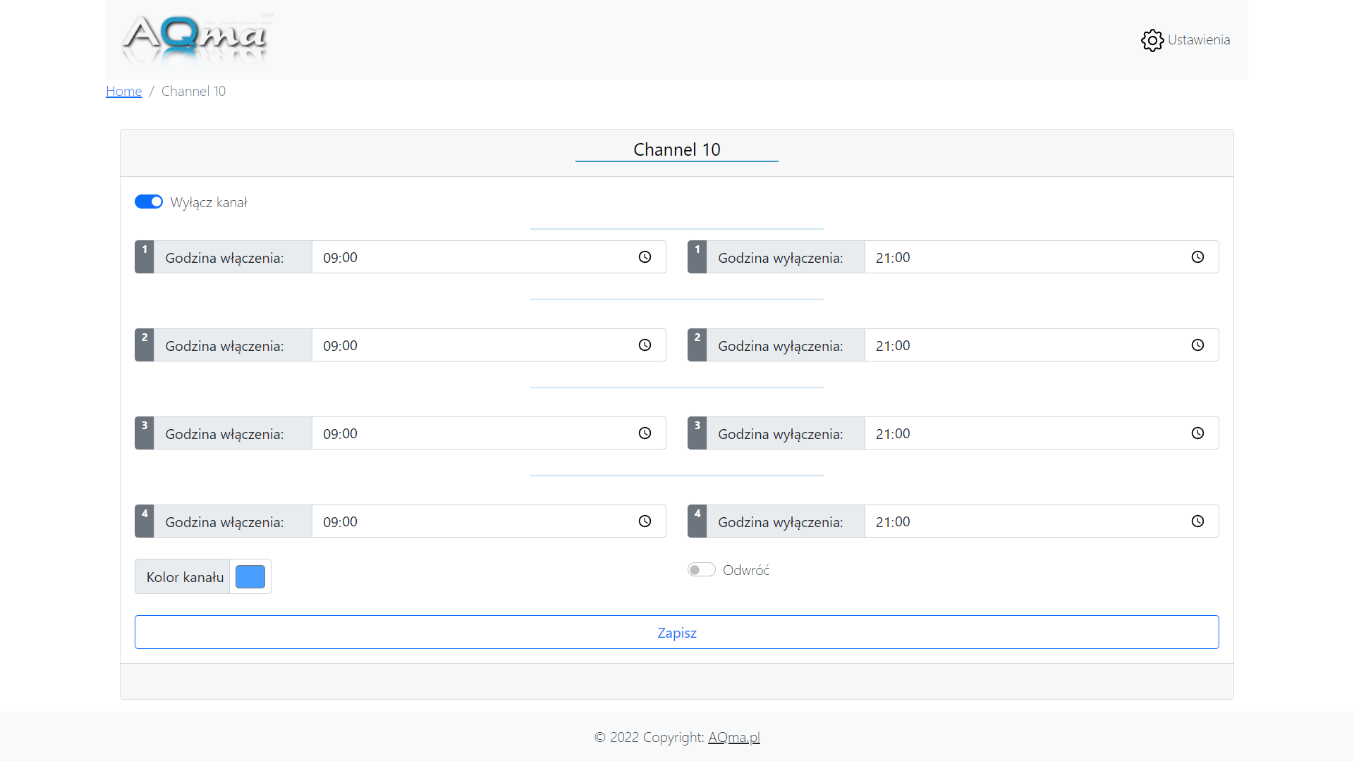
Task: Edit the Channel 10 name field
Action: coord(676,149)
